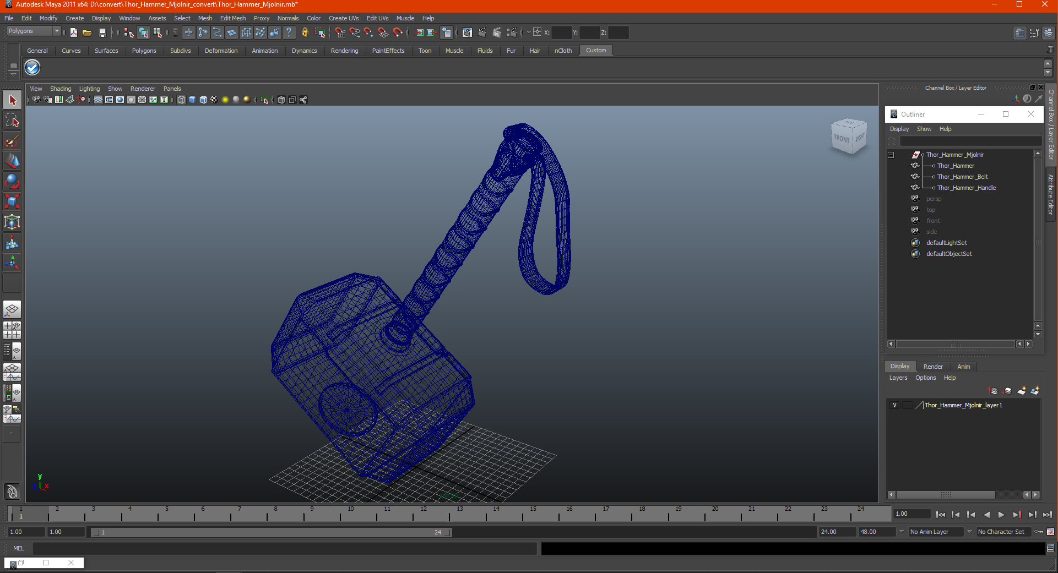Activate the Lasso select tool

coord(12,121)
